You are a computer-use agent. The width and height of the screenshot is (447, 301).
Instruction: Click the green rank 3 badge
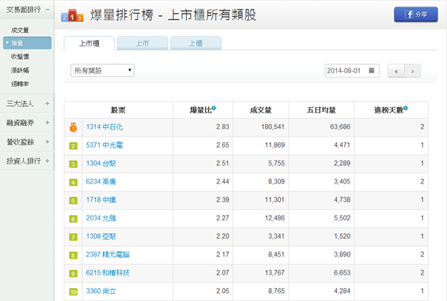click(73, 164)
